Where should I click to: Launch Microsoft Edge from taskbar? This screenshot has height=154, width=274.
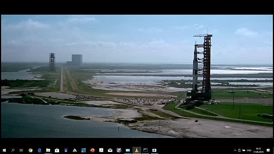tap(39, 150)
